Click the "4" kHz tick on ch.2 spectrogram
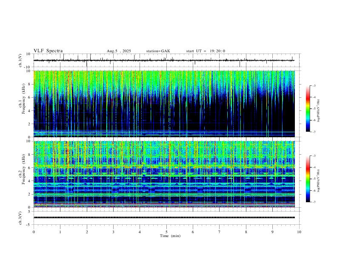Viewport: 337px width, 260px height. [x=30, y=181]
